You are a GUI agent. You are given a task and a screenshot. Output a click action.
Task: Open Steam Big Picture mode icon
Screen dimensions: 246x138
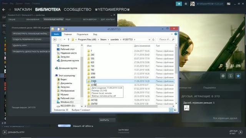coord(229,4)
